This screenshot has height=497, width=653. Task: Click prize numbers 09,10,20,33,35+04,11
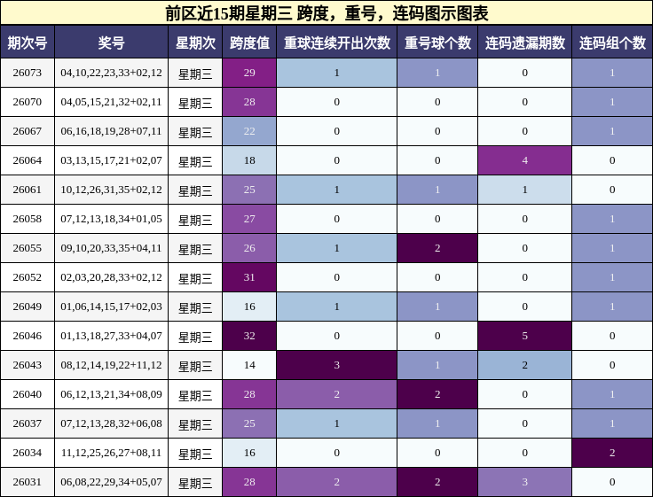(x=111, y=248)
